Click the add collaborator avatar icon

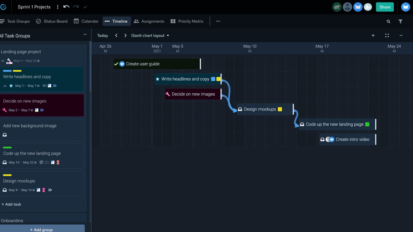(368, 7)
